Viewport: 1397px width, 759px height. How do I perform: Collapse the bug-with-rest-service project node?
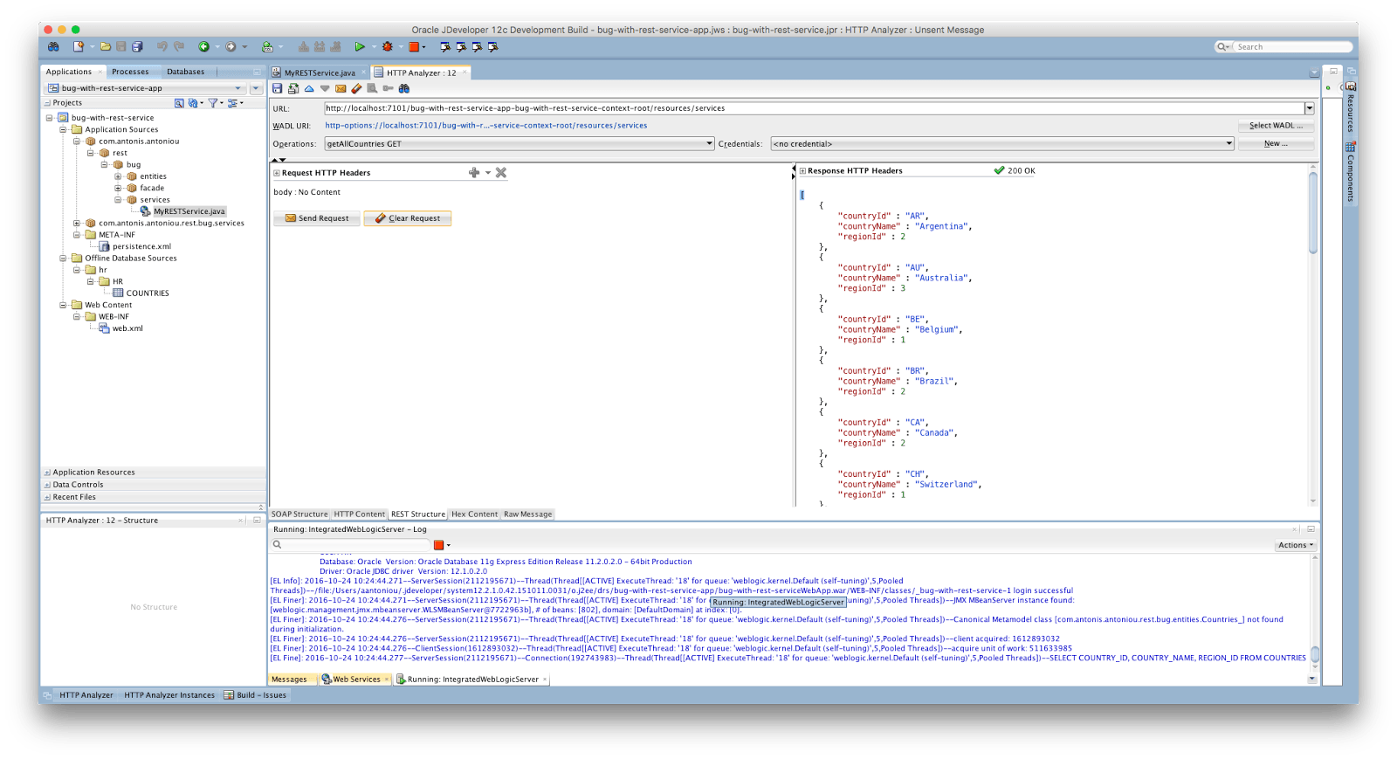click(49, 118)
